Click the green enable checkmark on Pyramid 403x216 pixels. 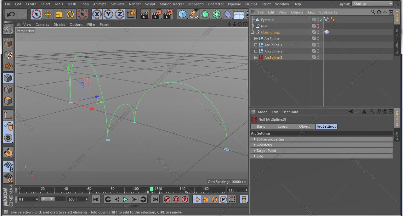[x=321, y=19]
